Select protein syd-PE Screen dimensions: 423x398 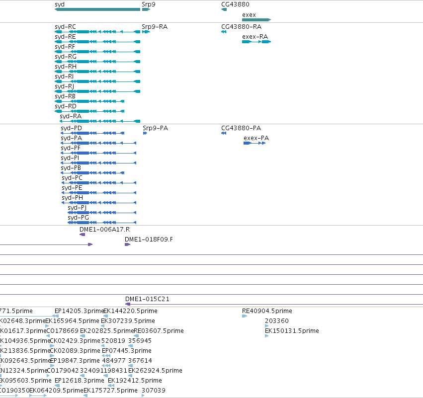[x=99, y=193]
